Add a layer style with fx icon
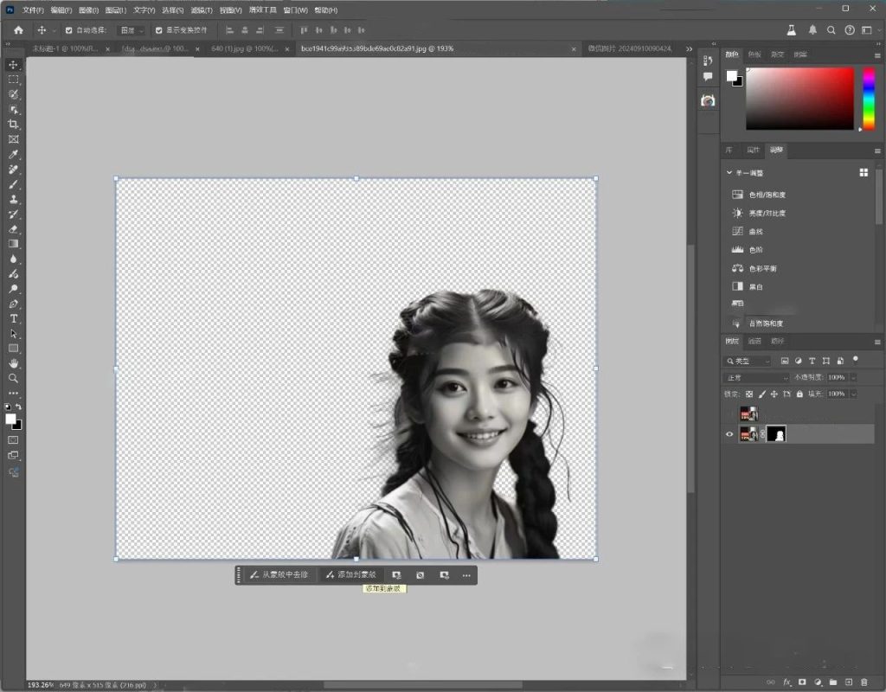Screen dimensions: 886x692 pyautogui.click(x=786, y=682)
